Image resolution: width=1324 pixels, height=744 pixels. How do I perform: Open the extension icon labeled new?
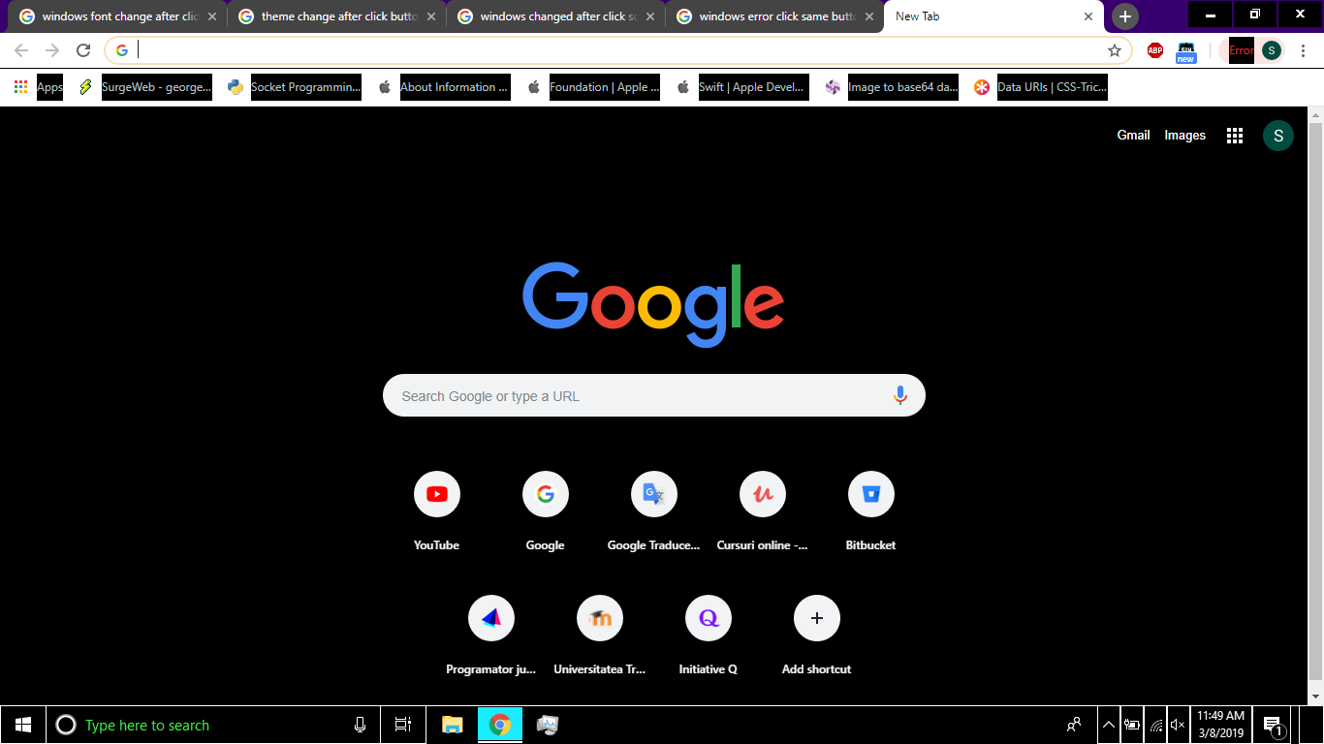(1186, 51)
